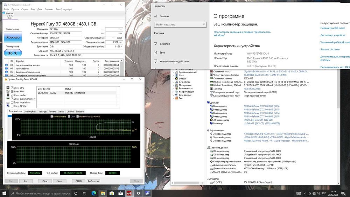350x197 pixels.
Task: Uncheck the Stress system memory checkbox
Action: point(12,99)
